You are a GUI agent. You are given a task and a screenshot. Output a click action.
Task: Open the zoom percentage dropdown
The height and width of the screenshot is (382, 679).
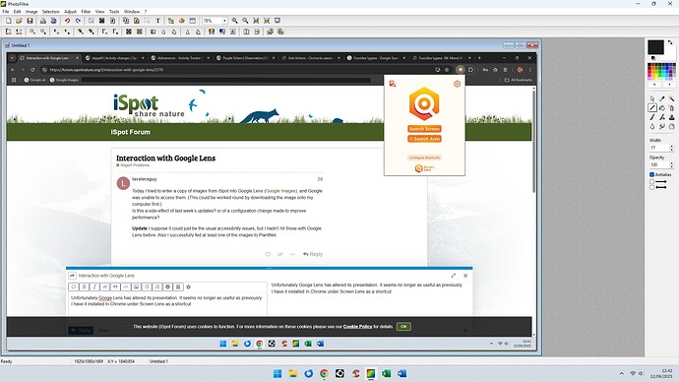224,21
